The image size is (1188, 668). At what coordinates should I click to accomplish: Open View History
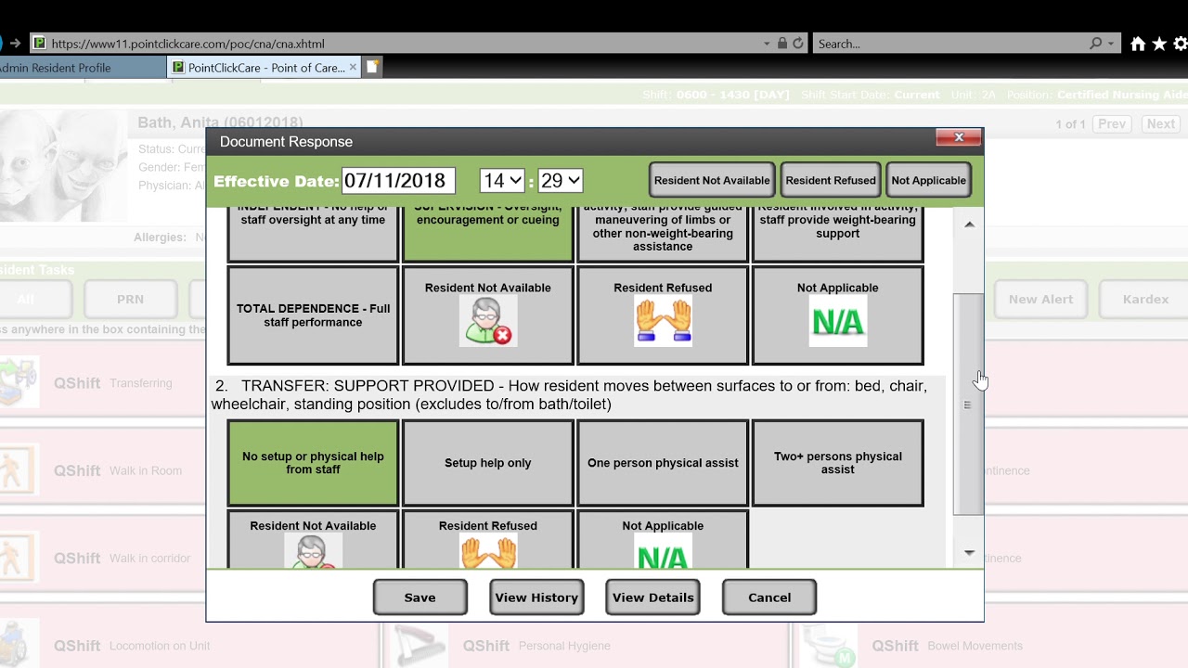[536, 597]
